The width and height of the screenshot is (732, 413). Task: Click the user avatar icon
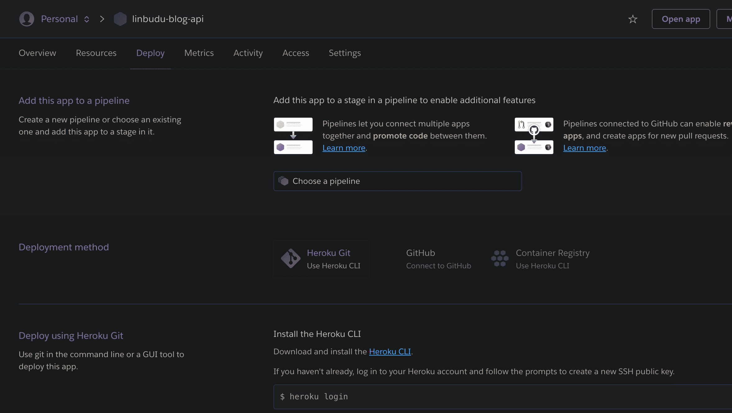(x=27, y=19)
